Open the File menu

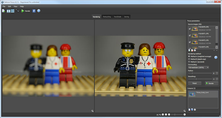pyautogui.click(x=4, y=6)
